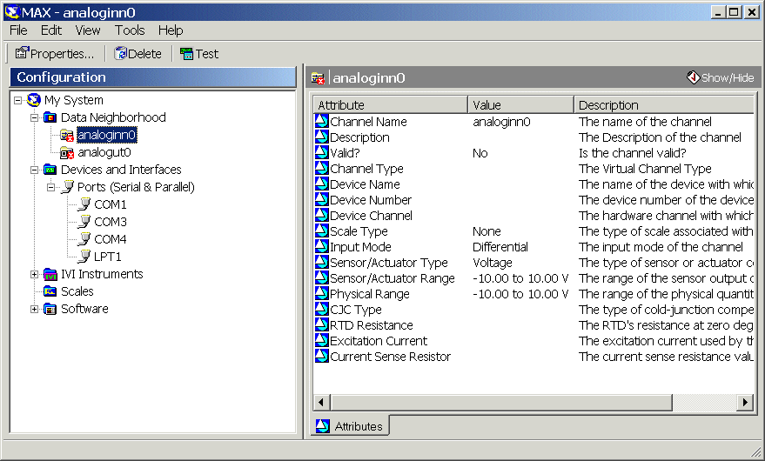Image resolution: width=765 pixels, height=461 pixels.
Task: Switch to the Attributes tab
Action: tap(351, 426)
